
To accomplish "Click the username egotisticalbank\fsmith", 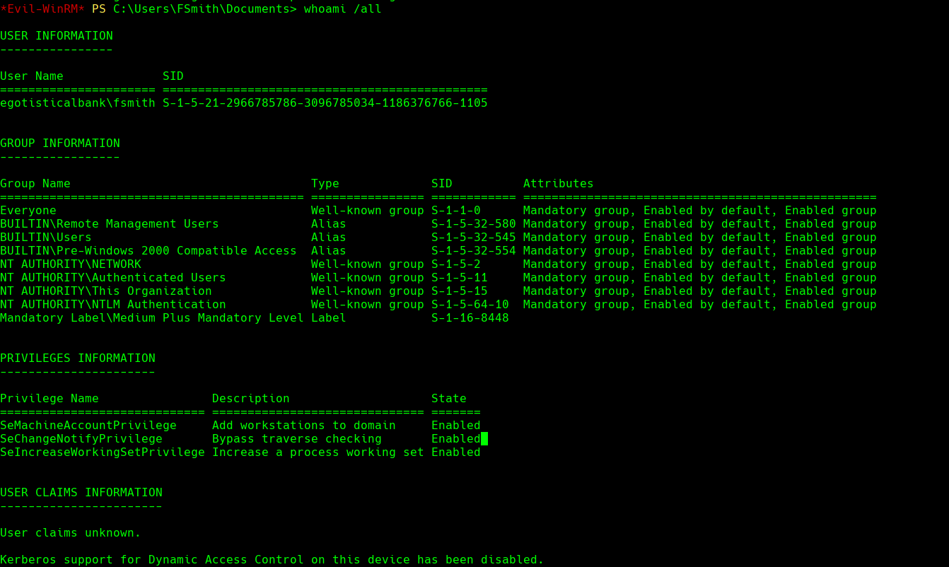I will tap(78, 103).
